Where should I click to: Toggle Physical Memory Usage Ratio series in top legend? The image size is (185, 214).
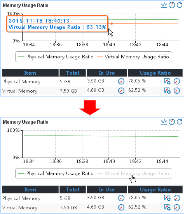tap(56, 57)
